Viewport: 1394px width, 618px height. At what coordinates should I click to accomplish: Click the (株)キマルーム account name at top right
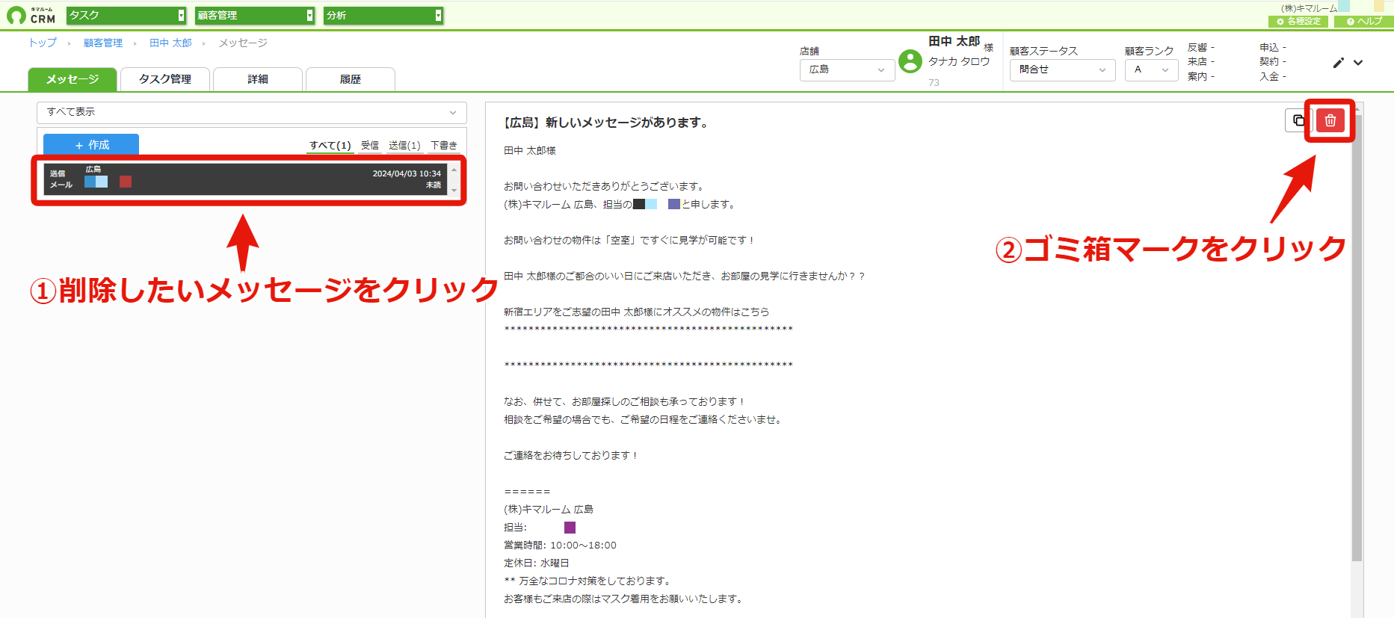(x=1309, y=8)
